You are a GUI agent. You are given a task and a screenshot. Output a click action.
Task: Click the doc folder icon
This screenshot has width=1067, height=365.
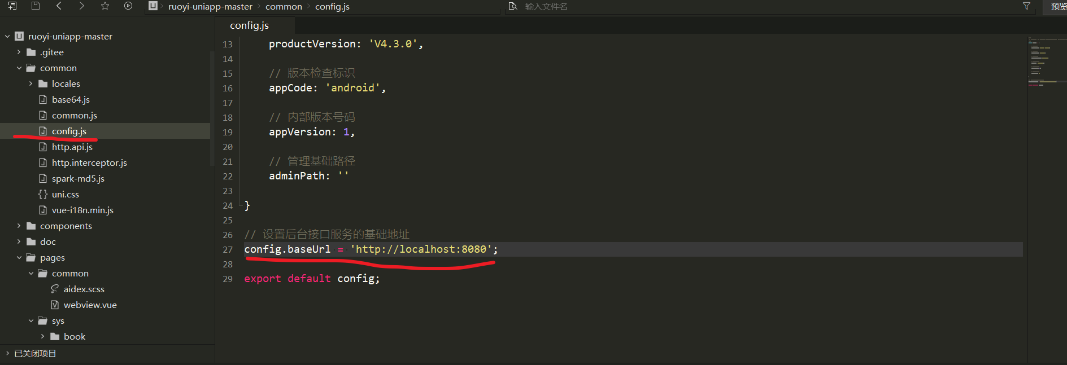point(31,241)
